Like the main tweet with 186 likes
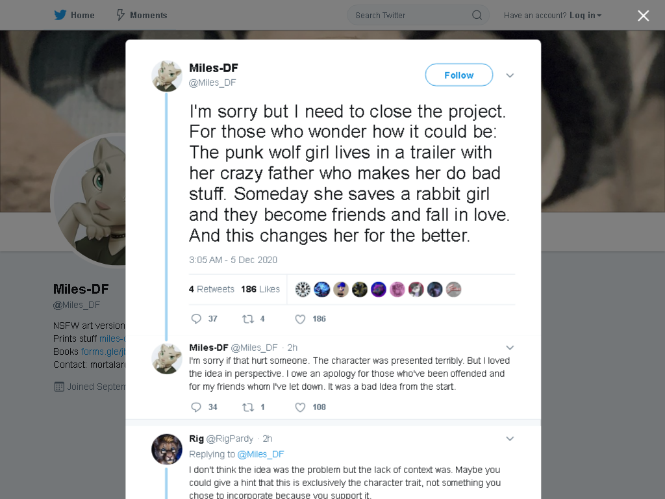This screenshot has width=665, height=499. tap(300, 318)
